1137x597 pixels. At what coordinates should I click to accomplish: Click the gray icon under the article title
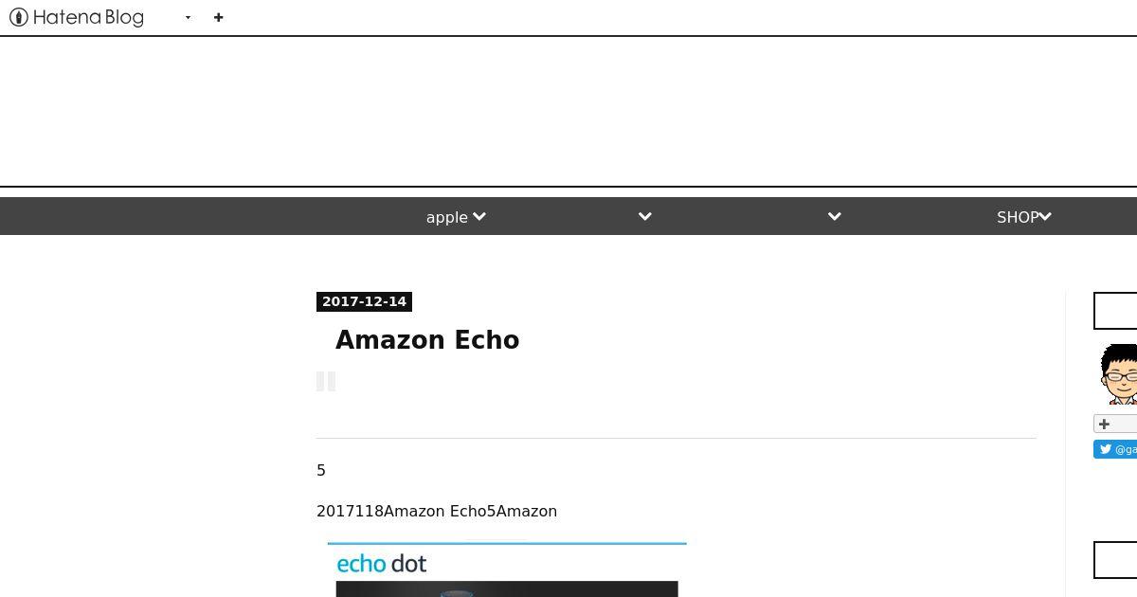point(326,381)
